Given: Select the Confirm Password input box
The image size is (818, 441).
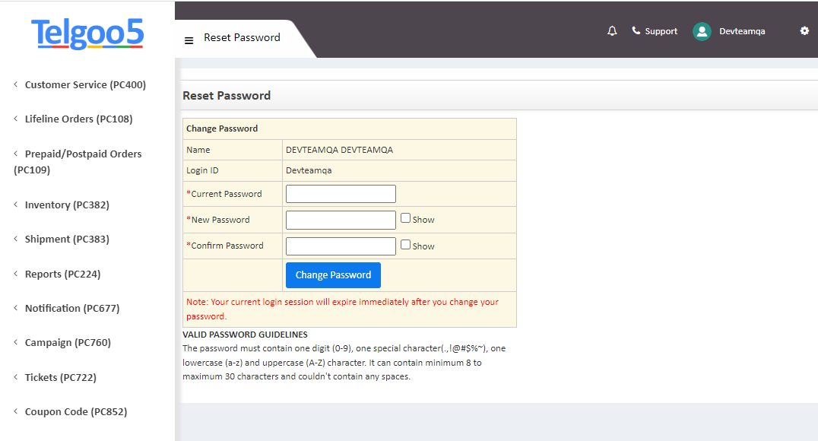Looking at the screenshot, I should click(x=341, y=246).
